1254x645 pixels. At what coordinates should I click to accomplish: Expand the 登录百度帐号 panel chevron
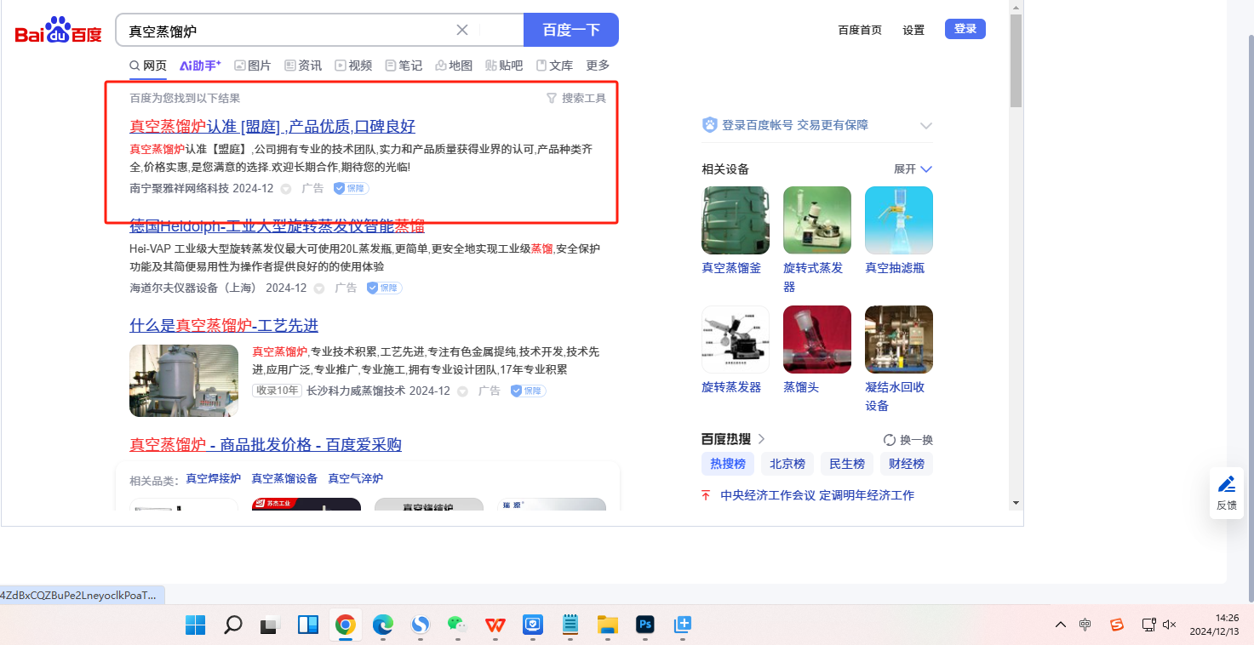tap(926, 126)
